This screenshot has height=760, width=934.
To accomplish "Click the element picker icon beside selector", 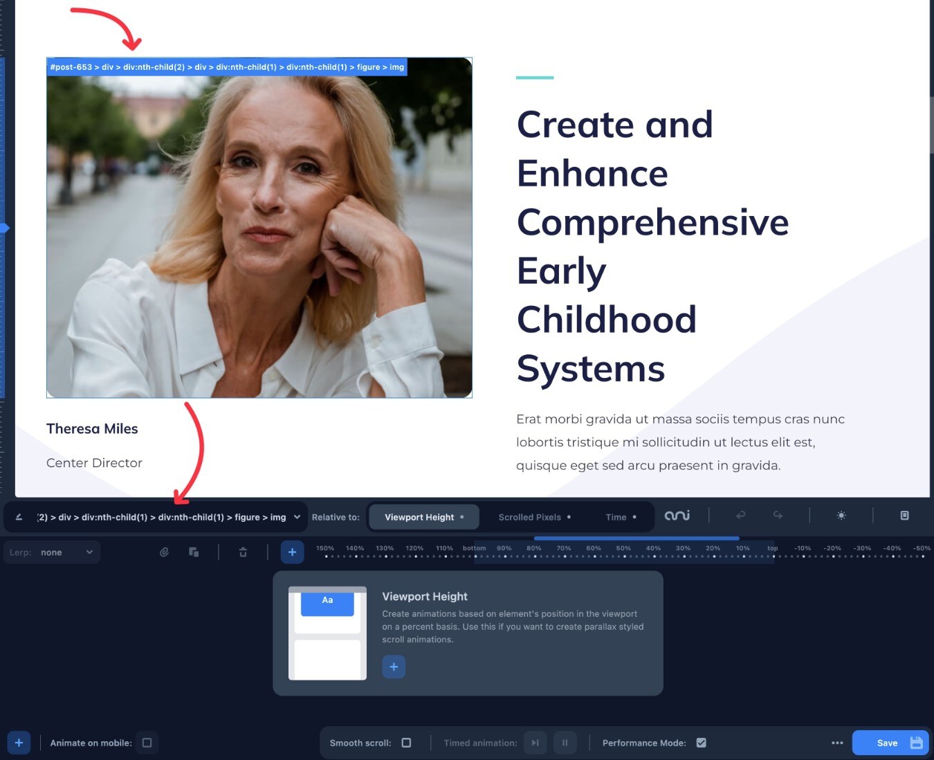I will pyautogui.click(x=19, y=517).
